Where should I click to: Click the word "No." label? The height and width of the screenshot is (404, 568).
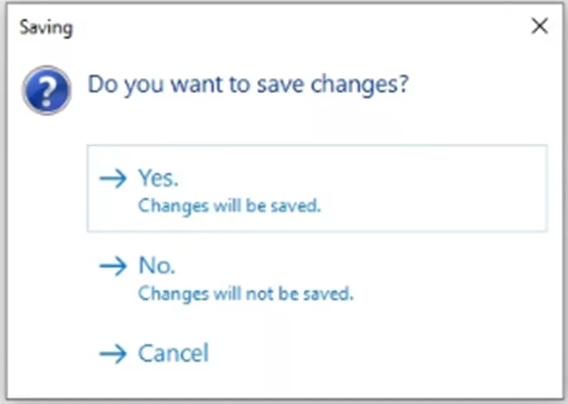pyautogui.click(x=157, y=266)
